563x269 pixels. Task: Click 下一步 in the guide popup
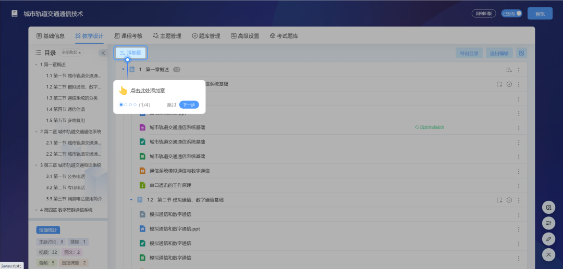pos(189,105)
